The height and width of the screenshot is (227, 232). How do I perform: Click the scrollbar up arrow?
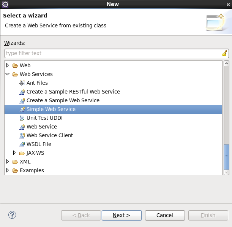click(x=226, y=63)
